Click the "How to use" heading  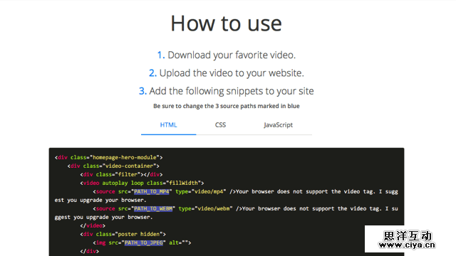tap(227, 23)
